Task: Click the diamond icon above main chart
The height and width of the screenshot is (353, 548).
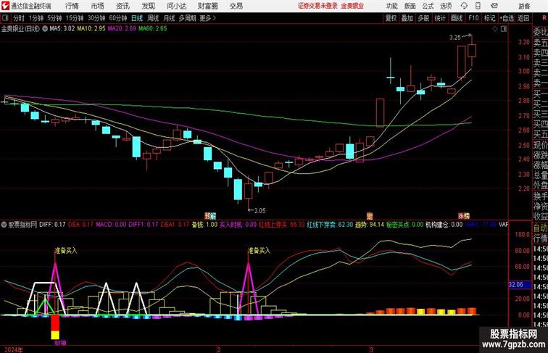Action: [495, 29]
